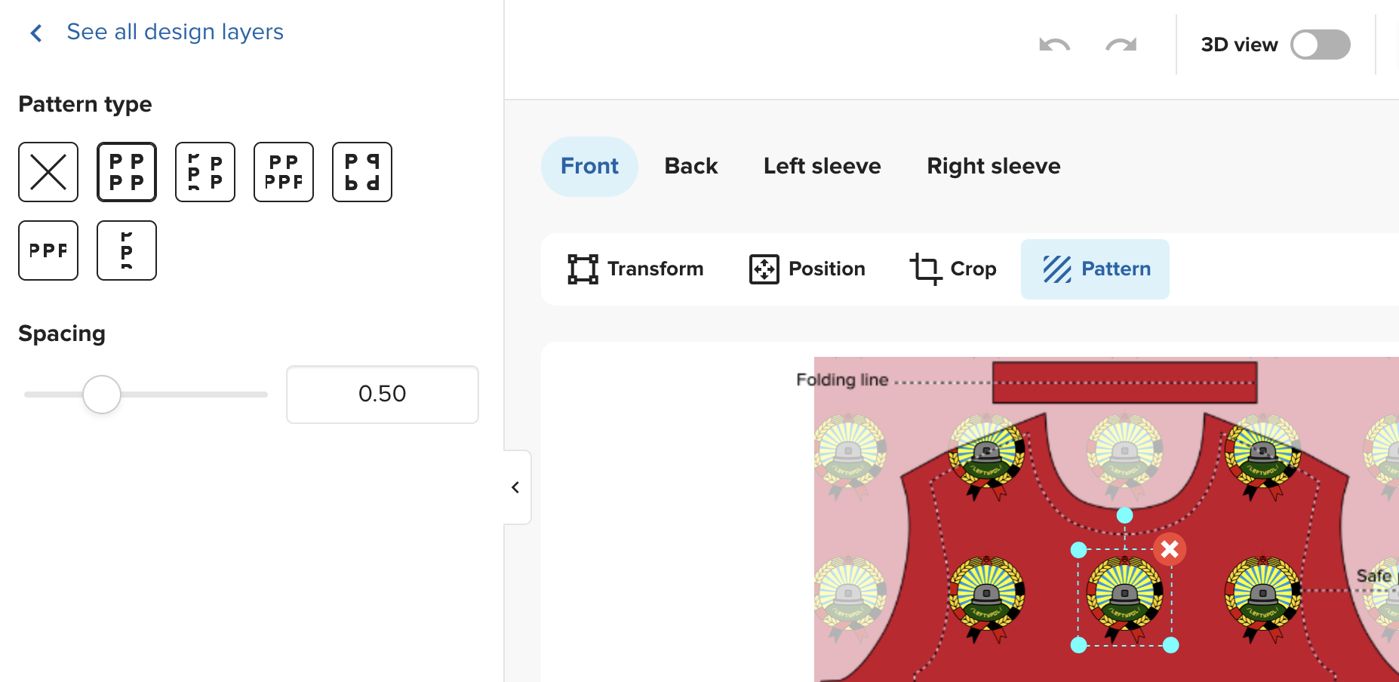Choose the full grid pattern type

(x=127, y=172)
